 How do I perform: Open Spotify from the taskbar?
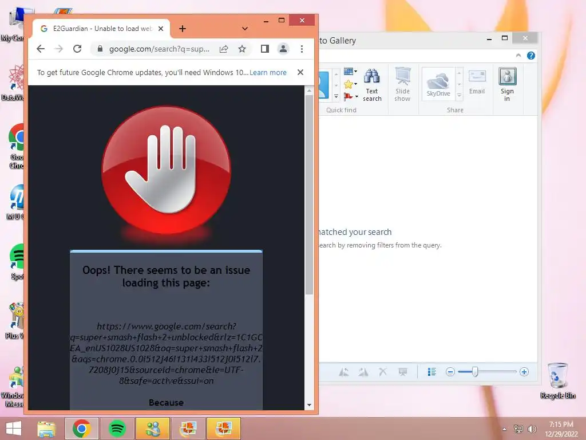117,429
